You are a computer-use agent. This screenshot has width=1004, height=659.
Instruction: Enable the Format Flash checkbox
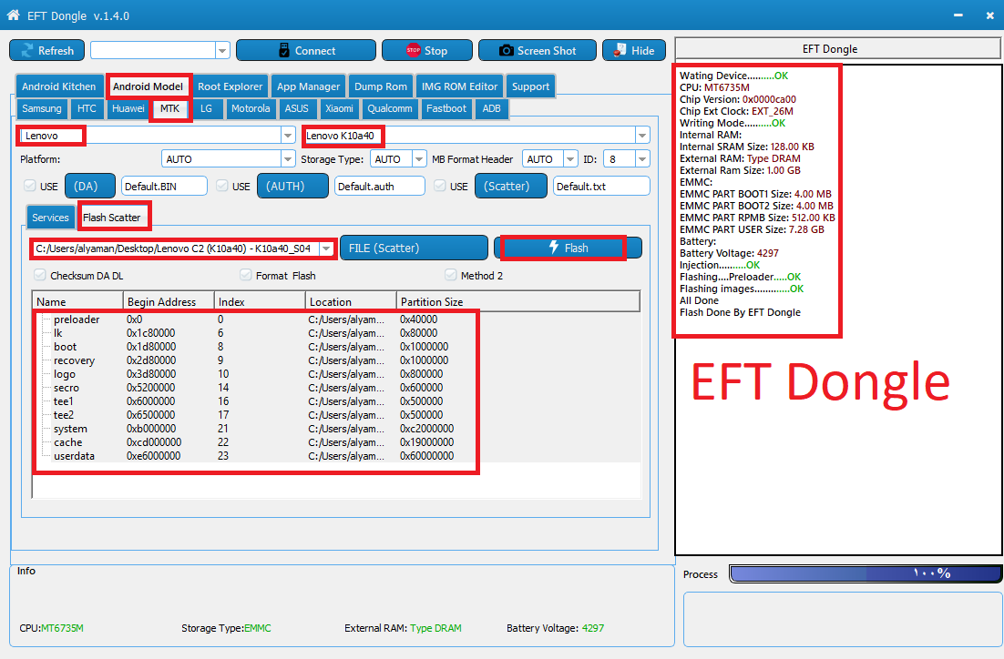[x=245, y=275]
